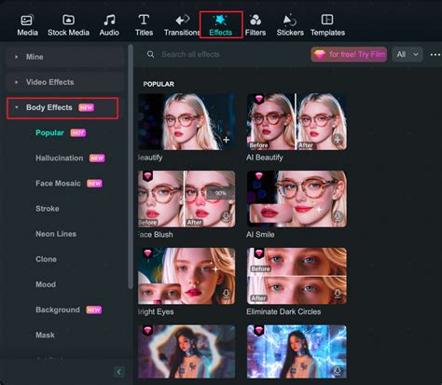Click the premium gem on glowing outline effect
This screenshot has height=385, width=442.
147,330
